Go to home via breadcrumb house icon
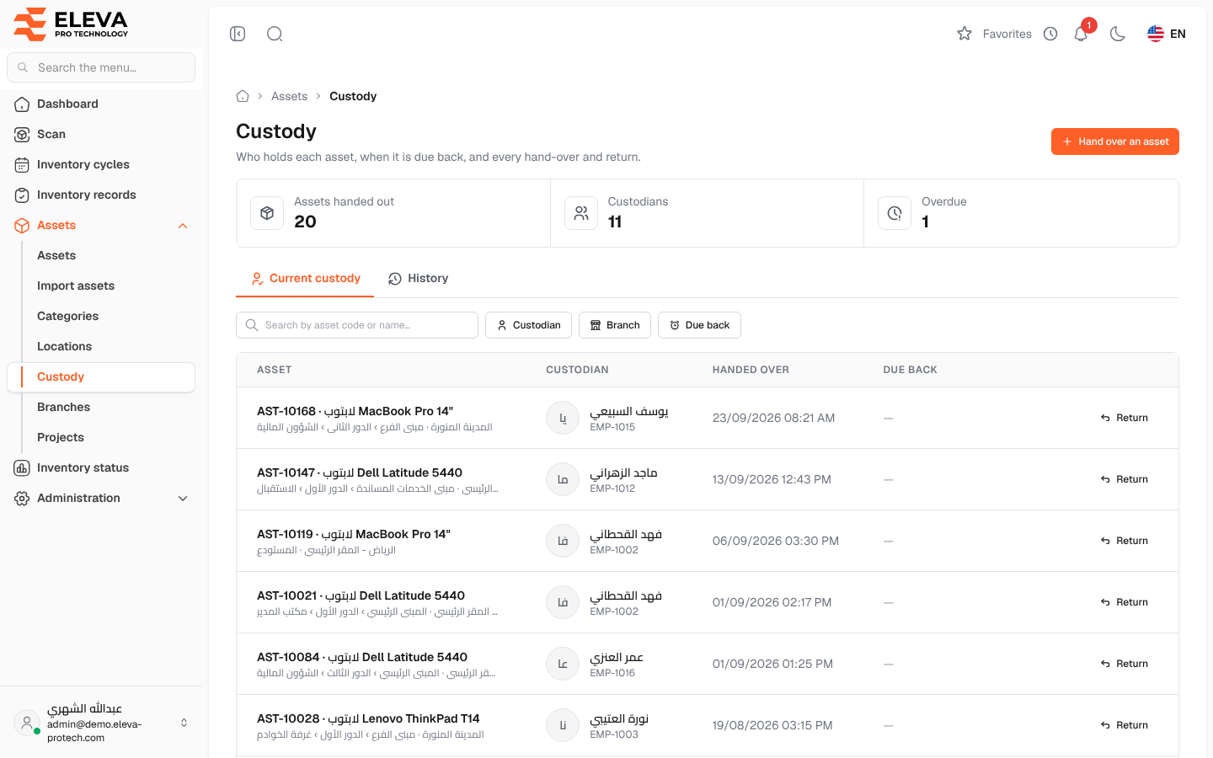Viewport: 1213px width, 758px height. (243, 96)
